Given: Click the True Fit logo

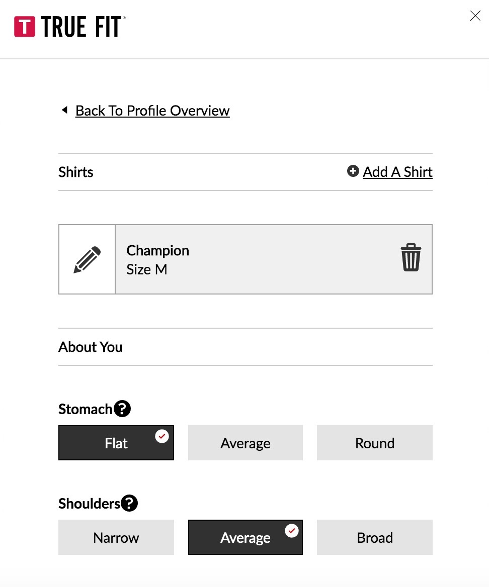Looking at the screenshot, I should 69,27.
